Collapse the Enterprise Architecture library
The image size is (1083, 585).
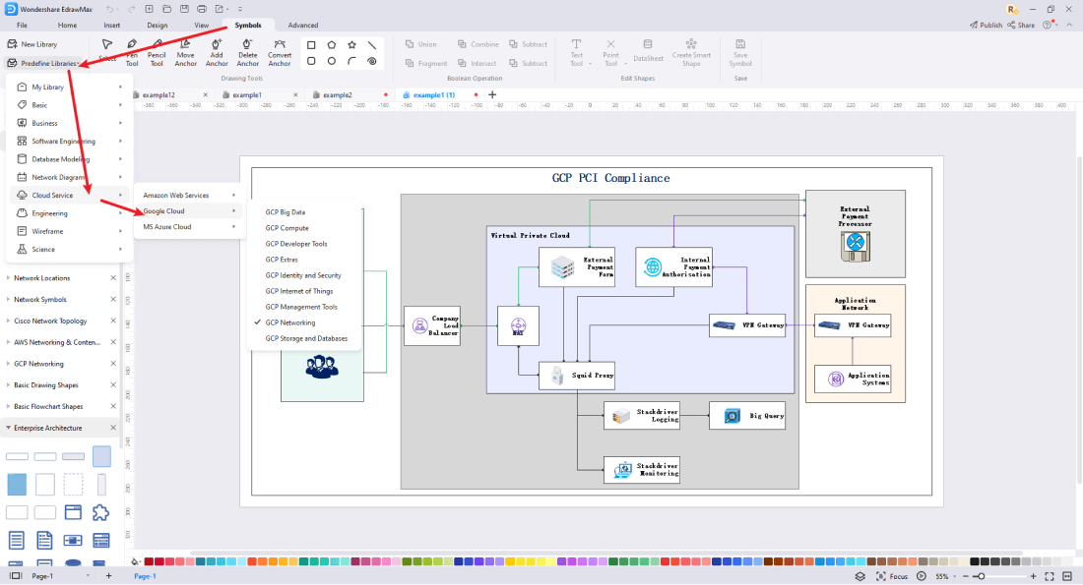[x=8, y=428]
